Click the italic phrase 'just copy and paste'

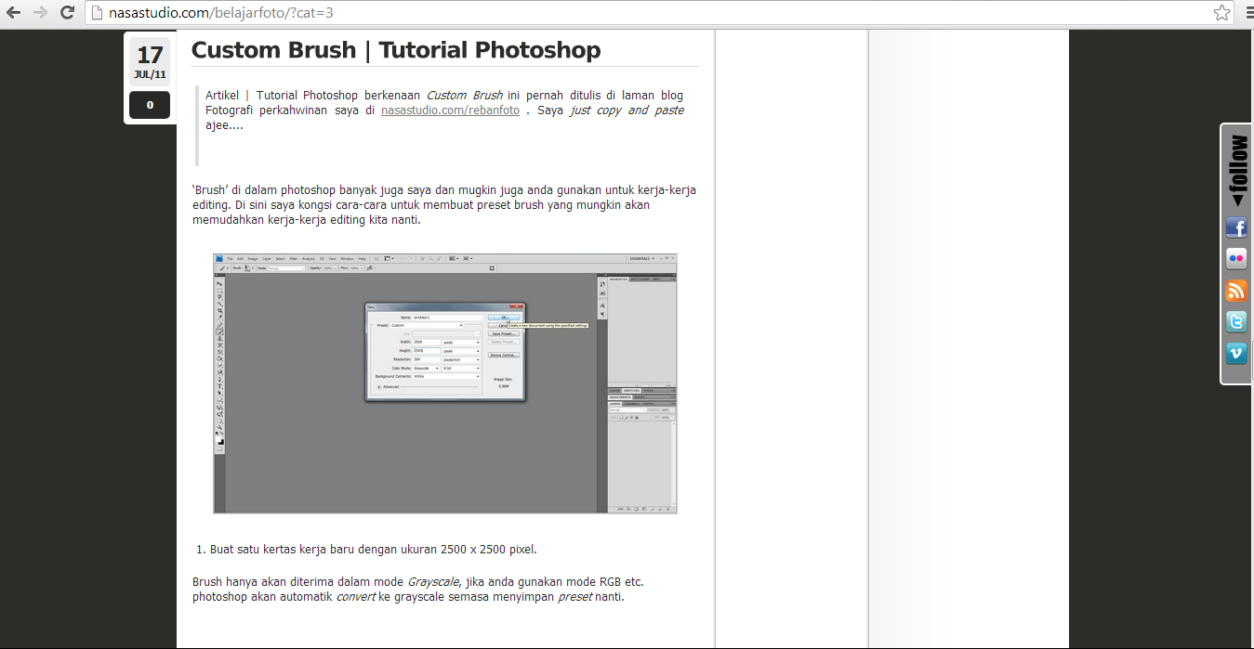click(627, 110)
